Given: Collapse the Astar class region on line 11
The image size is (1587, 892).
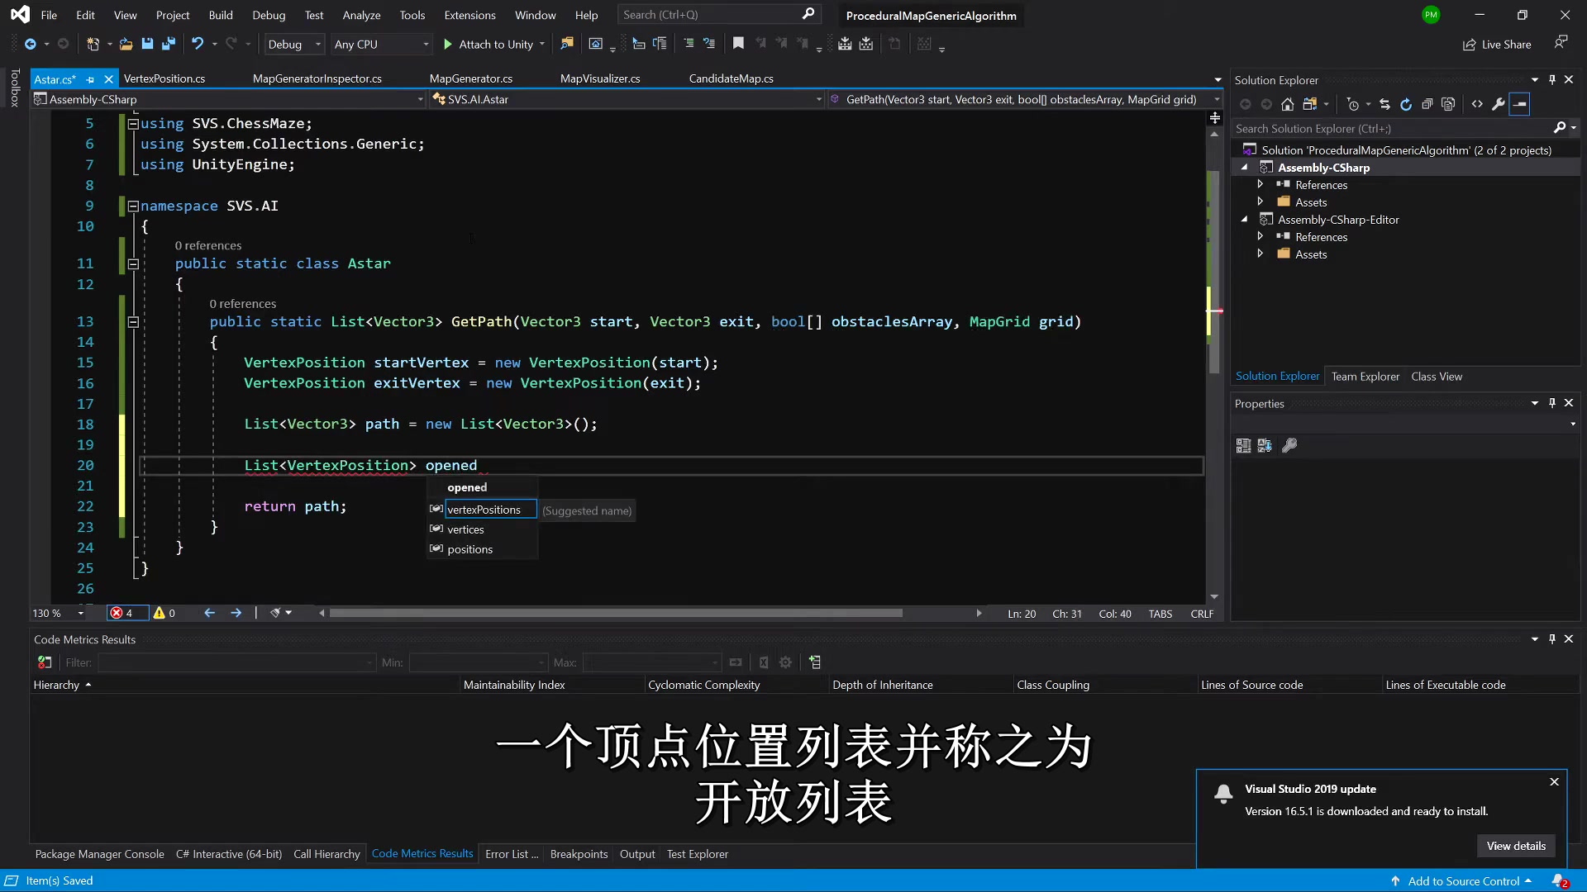Looking at the screenshot, I should click(x=132, y=263).
